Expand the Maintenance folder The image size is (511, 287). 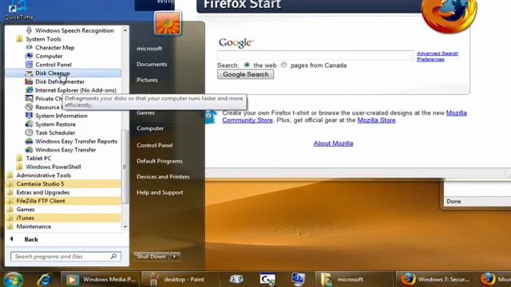click(30, 226)
